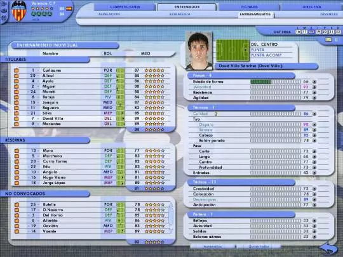This screenshot has width=343, height=257.
Task: Collapse the NO CONVOCADOS list header
Action: coord(45,194)
